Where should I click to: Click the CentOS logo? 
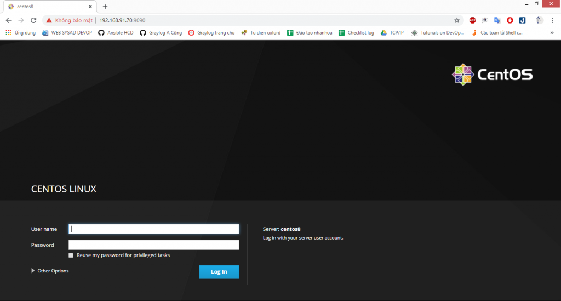point(493,75)
